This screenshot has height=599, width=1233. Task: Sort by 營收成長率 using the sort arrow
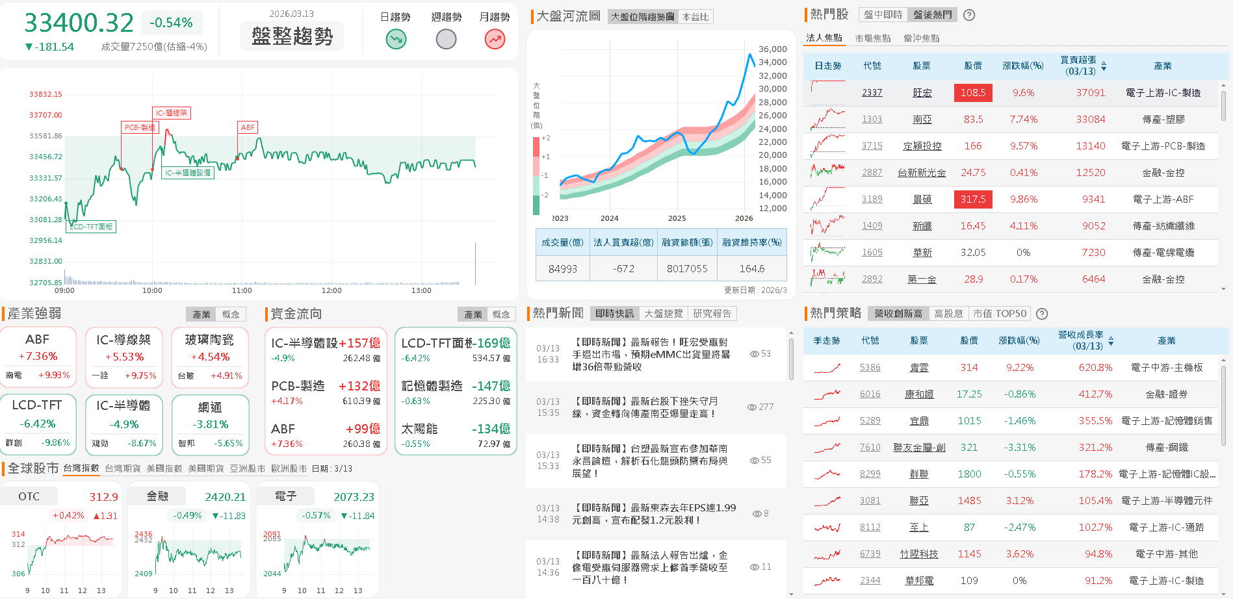coord(1111,340)
